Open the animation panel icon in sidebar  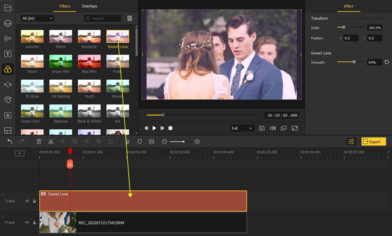[8, 100]
